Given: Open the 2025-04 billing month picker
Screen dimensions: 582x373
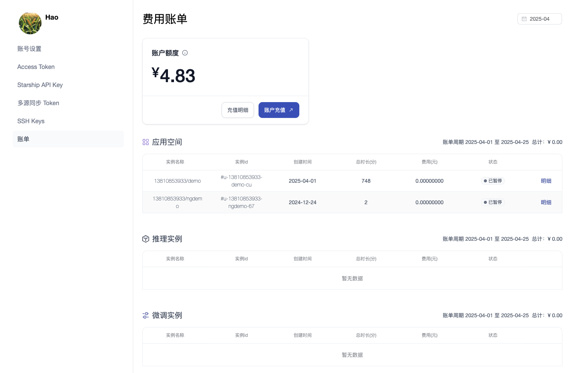Looking at the screenshot, I should point(539,19).
